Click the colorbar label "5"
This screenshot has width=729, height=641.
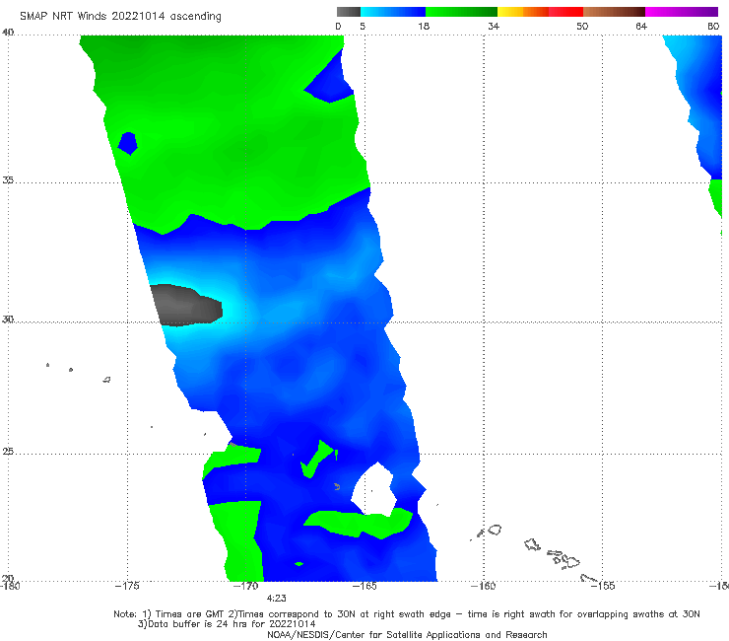[x=363, y=27]
